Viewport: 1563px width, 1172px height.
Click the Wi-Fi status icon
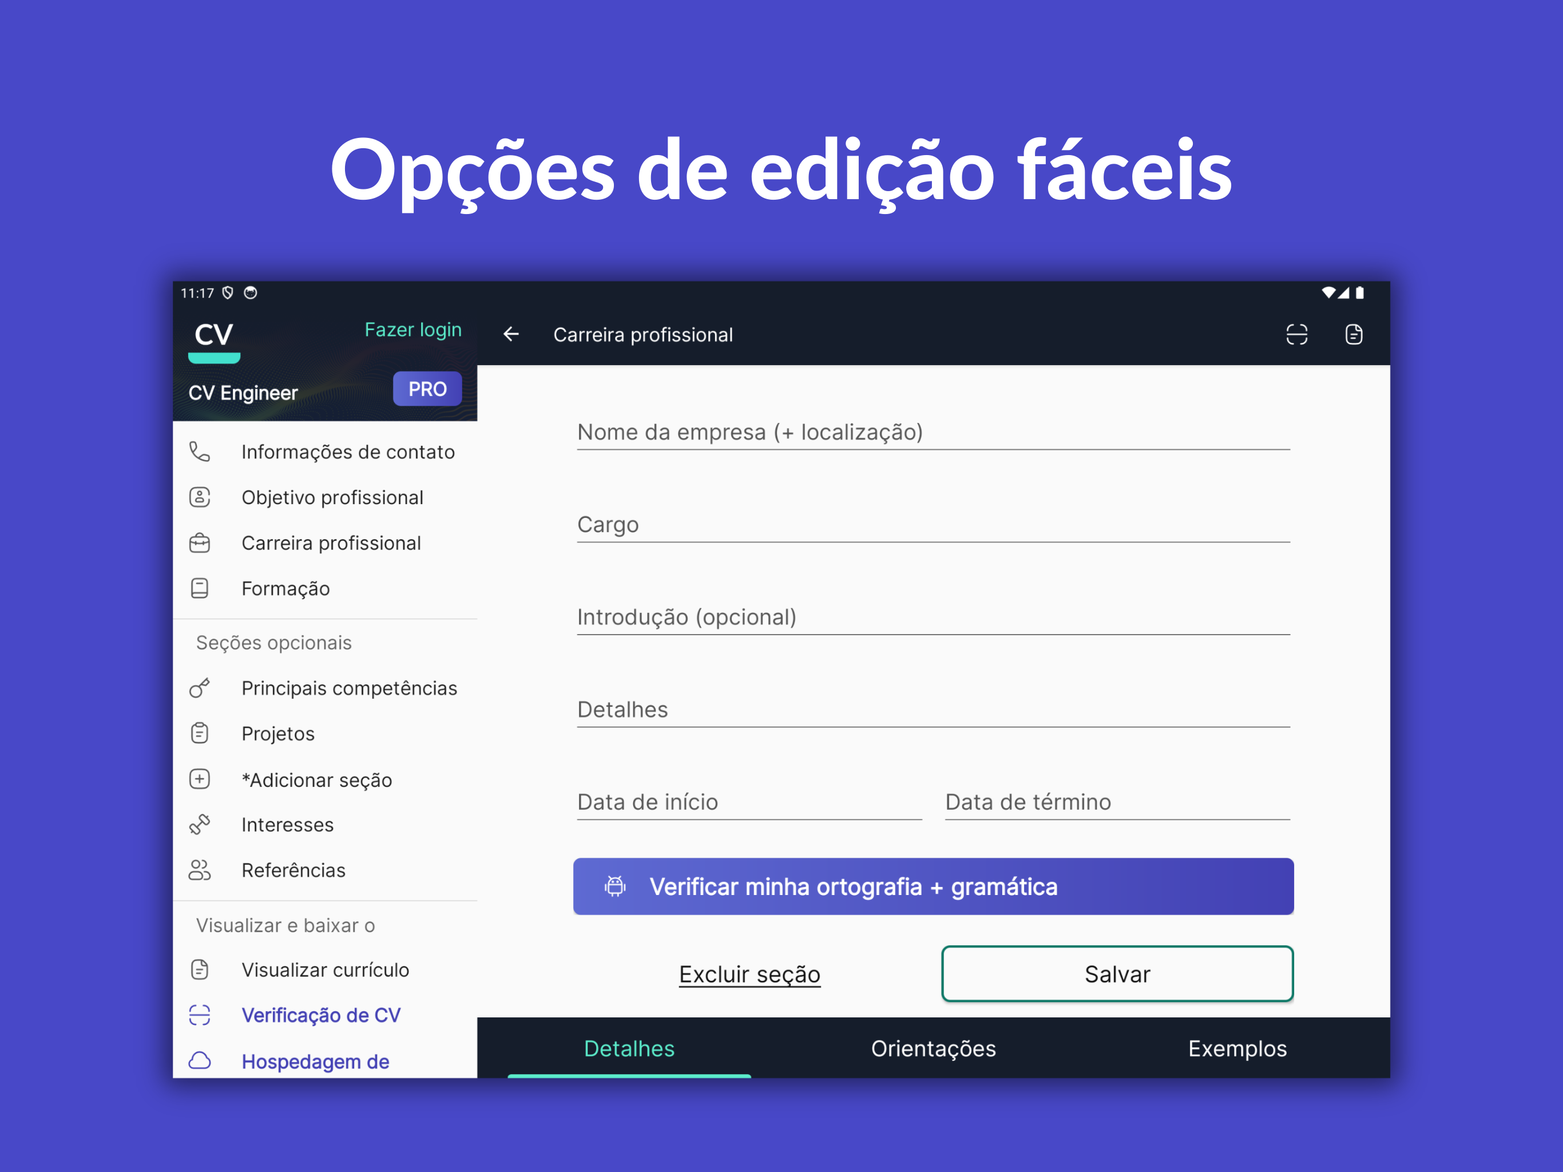tap(1328, 292)
